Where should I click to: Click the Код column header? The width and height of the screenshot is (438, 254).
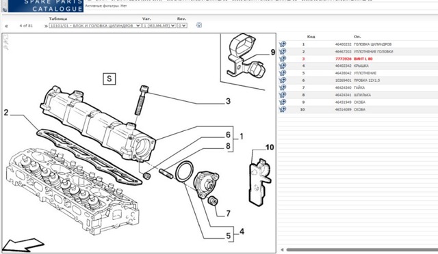pos(311,36)
